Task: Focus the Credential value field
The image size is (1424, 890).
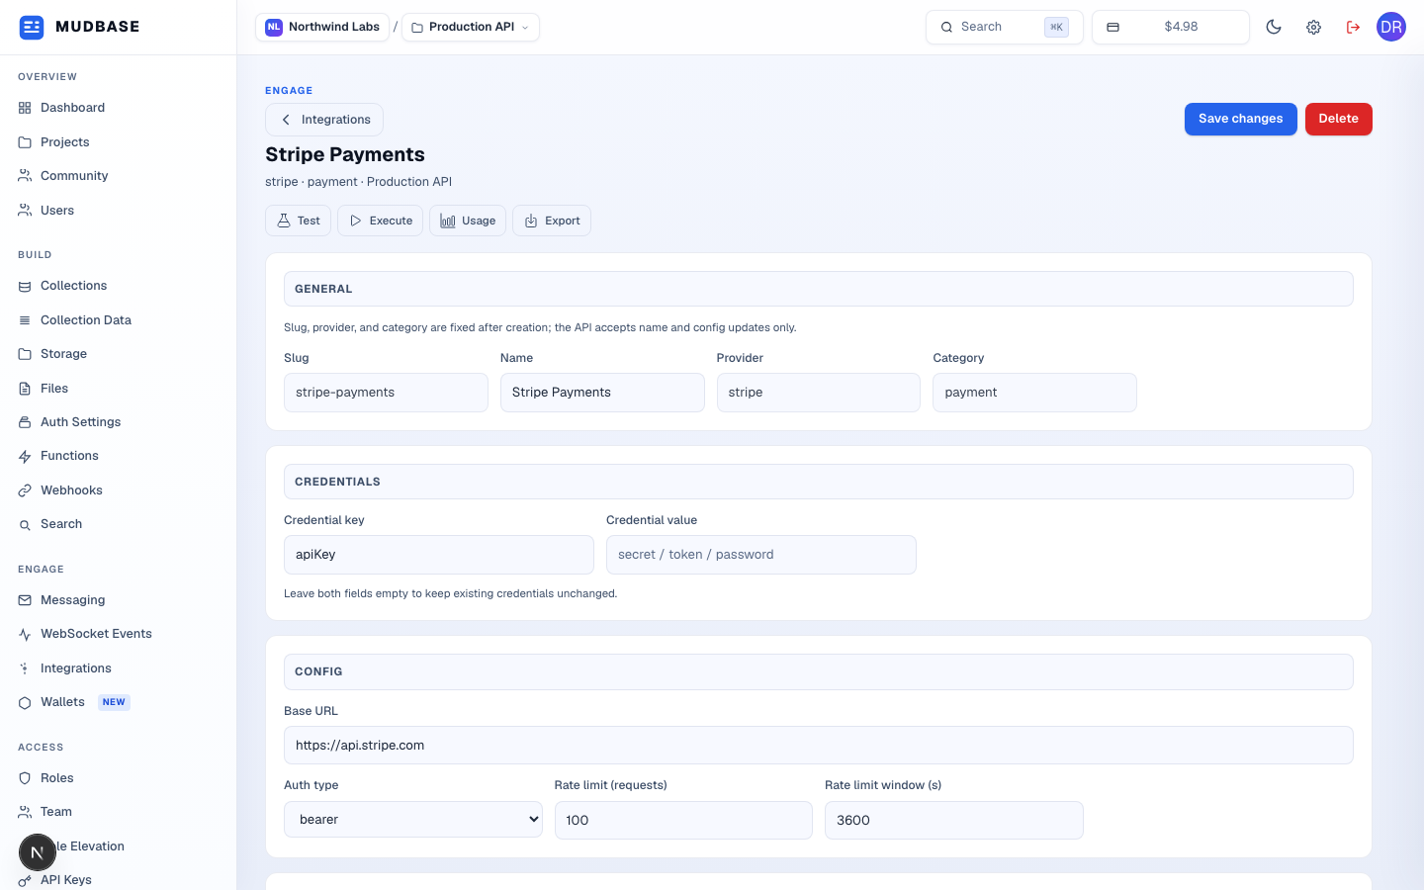Action: (761, 555)
